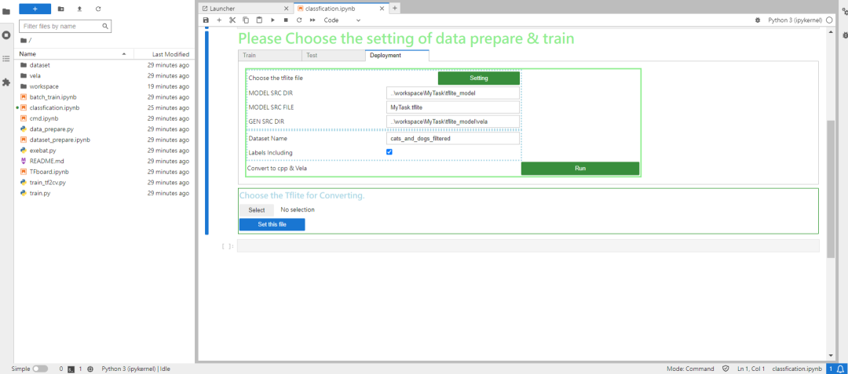Save the notebook with the floppy icon
The width and height of the screenshot is (848, 374).
[206, 20]
